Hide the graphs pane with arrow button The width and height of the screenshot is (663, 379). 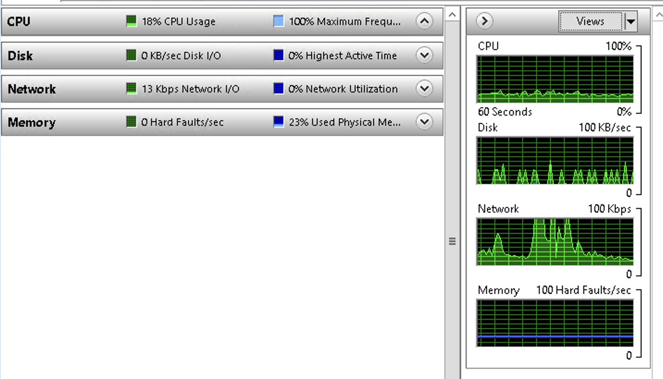(x=484, y=21)
